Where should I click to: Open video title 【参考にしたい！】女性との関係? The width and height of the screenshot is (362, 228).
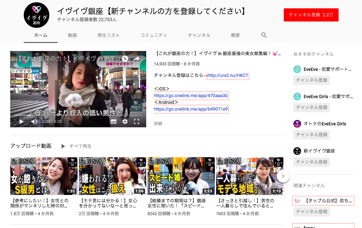(x=39, y=203)
